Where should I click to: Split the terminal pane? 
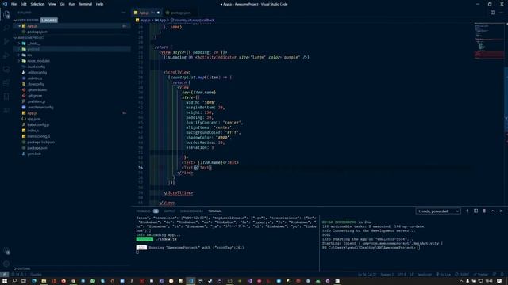[x=475, y=211]
